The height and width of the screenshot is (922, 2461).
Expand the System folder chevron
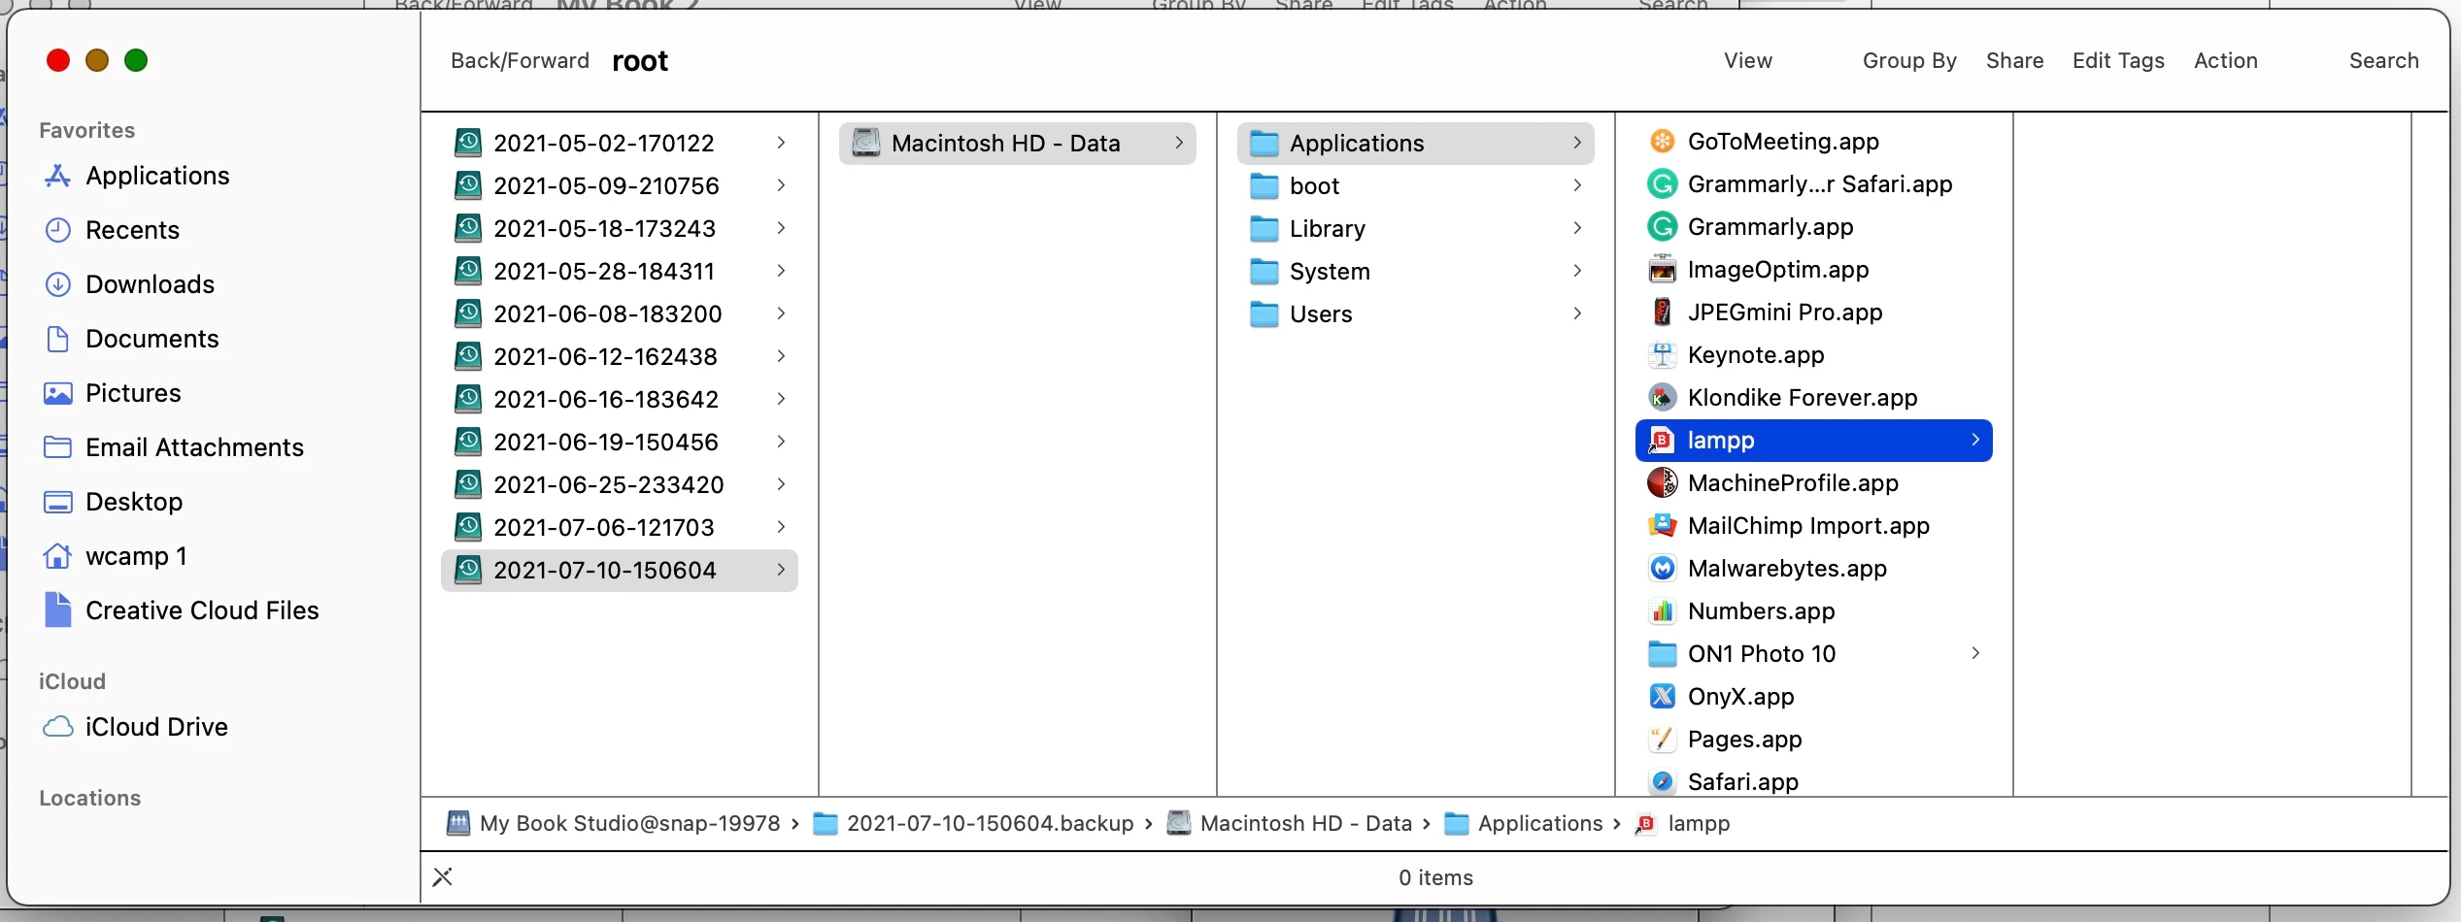1577,271
